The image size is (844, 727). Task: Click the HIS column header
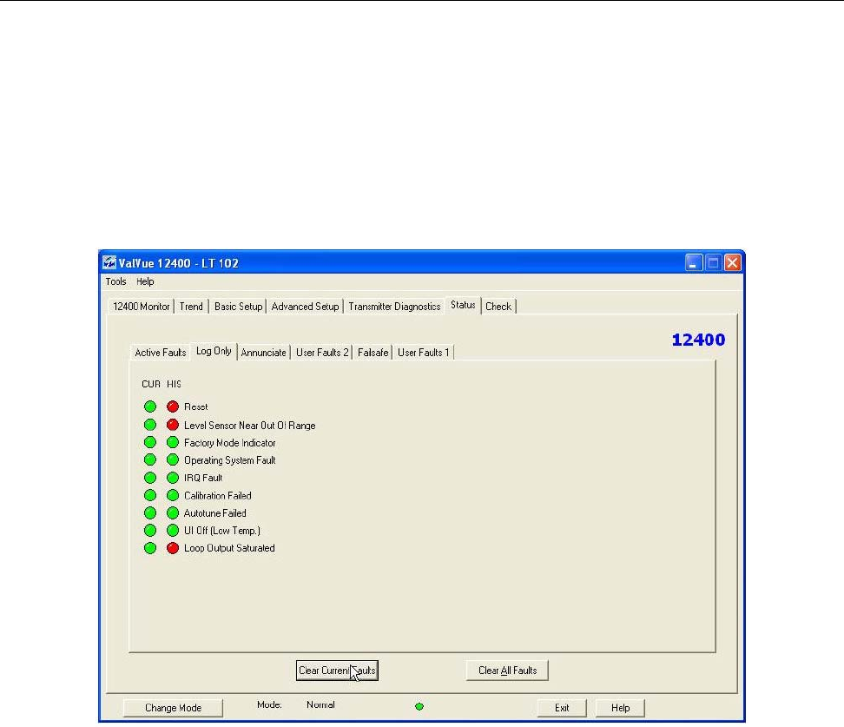174,384
